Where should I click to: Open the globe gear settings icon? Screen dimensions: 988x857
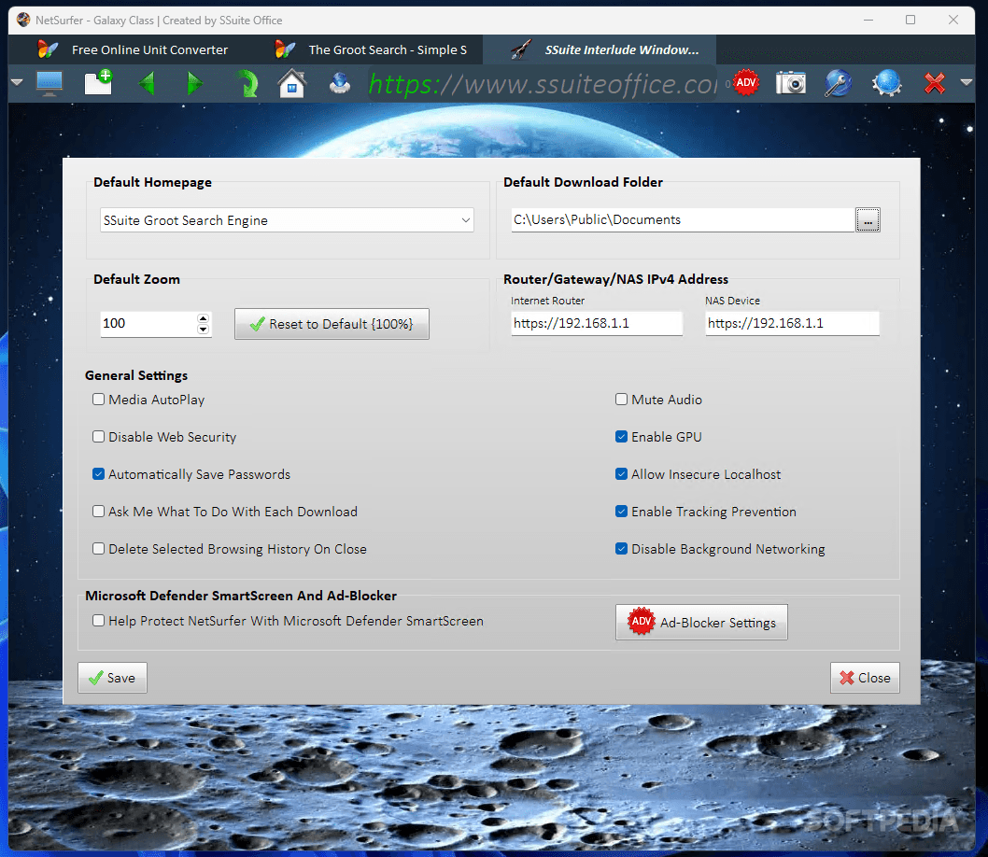(x=886, y=83)
